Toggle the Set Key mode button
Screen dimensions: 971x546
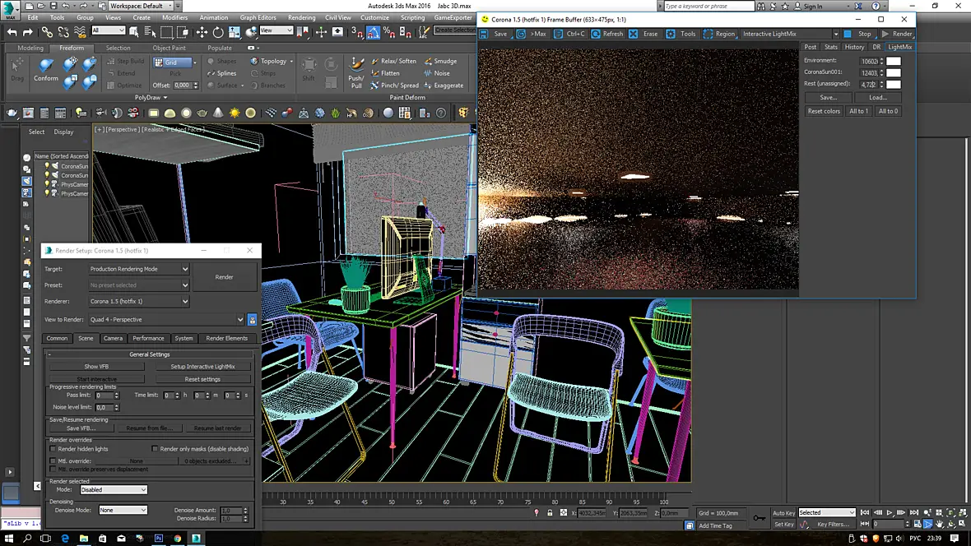pyautogui.click(x=783, y=525)
